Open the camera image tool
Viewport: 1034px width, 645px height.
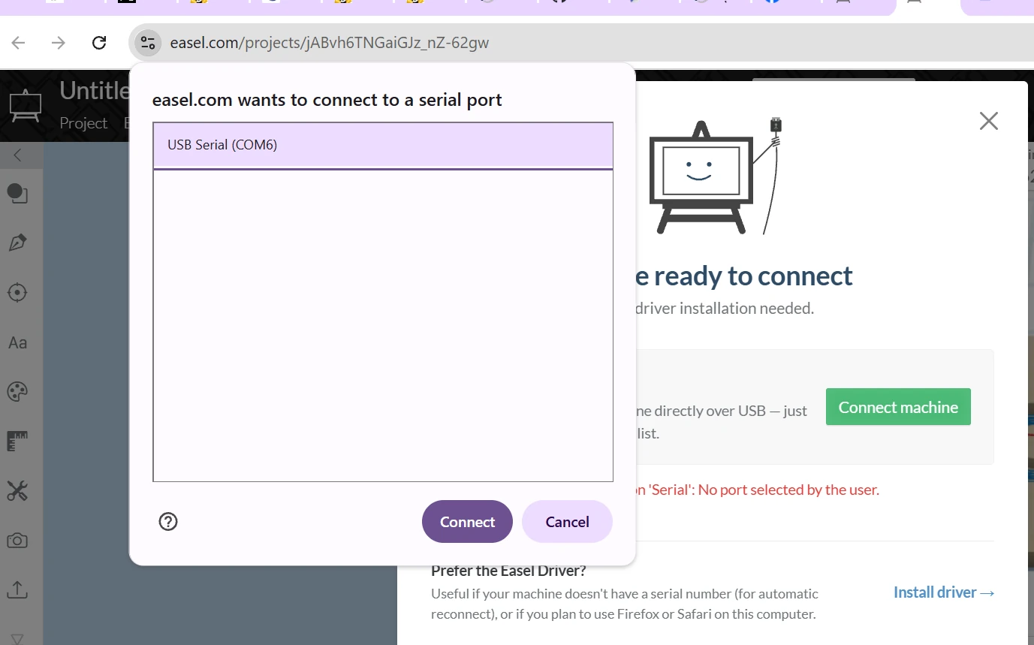point(17,541)
